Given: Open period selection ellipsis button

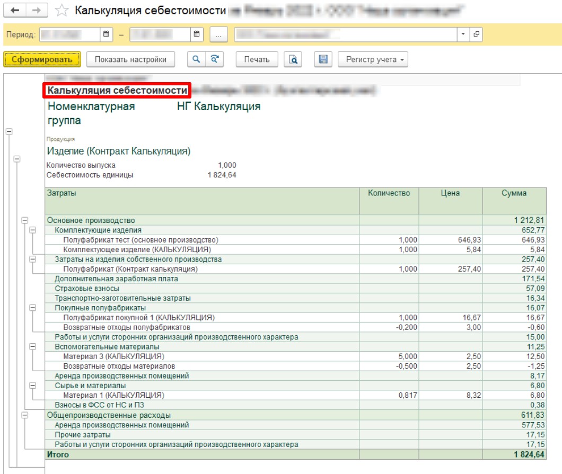Looking at the screenshot, I should coord(218,34).
